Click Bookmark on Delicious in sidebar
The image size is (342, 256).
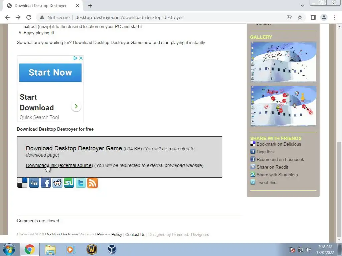pos(279,144)
